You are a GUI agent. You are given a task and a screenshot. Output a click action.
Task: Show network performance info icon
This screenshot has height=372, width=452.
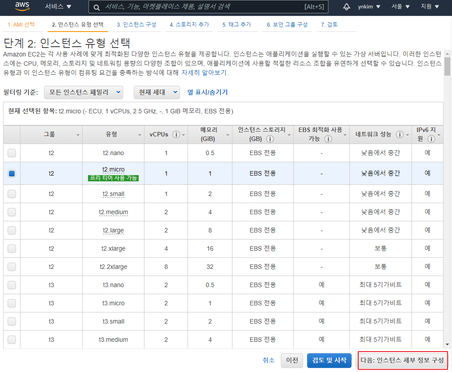pos(400,134)
